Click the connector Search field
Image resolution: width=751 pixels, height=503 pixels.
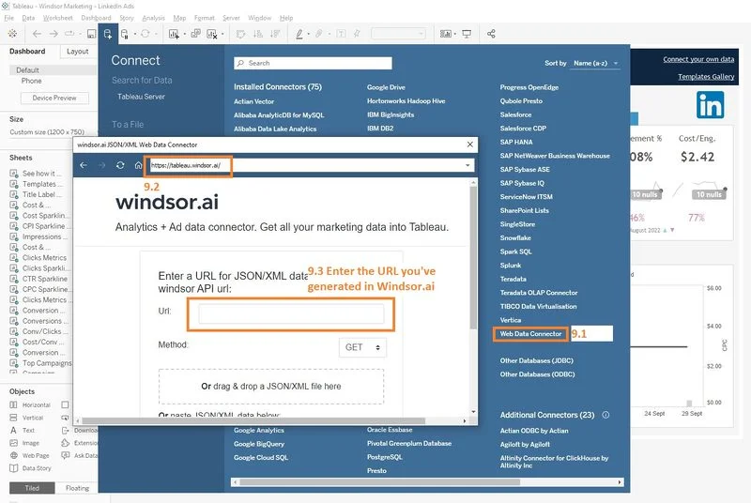click(x=313, y=63)
